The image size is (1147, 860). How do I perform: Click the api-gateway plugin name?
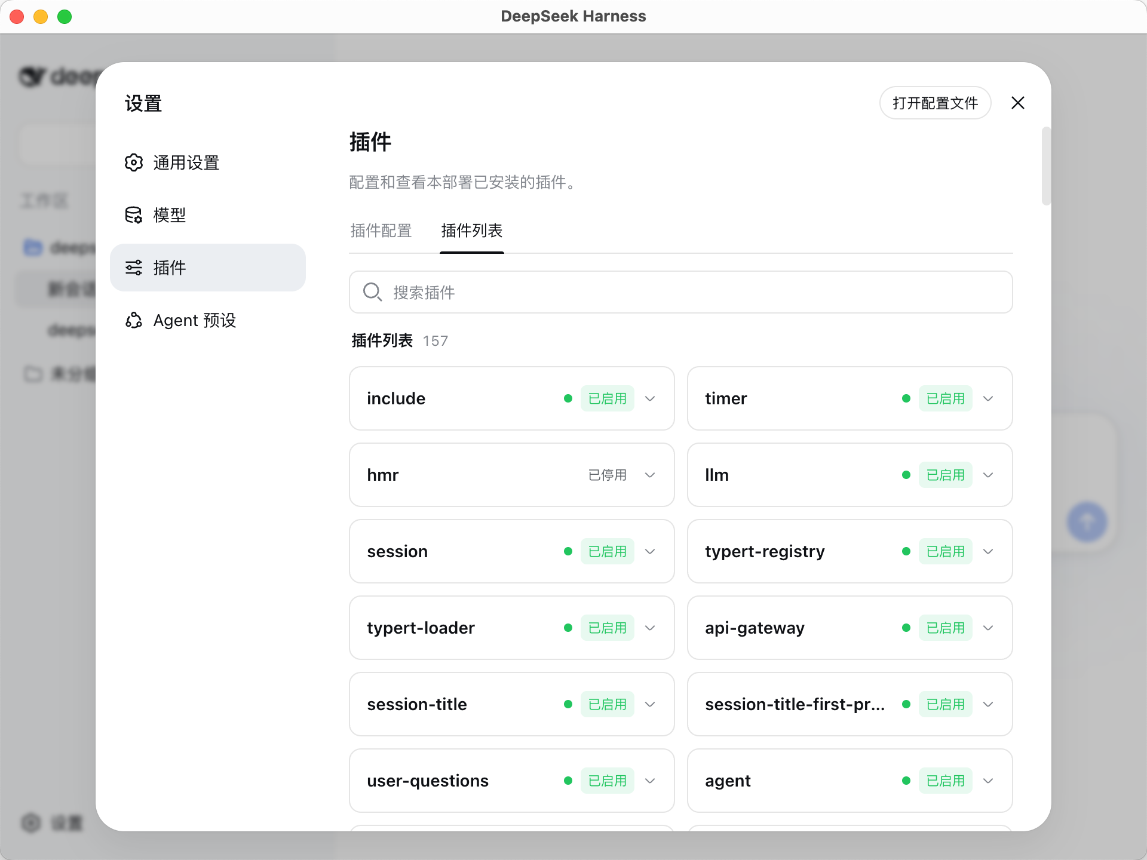click(755, 628)
